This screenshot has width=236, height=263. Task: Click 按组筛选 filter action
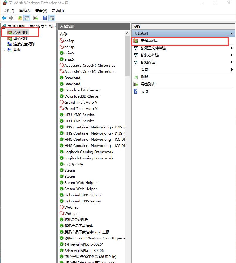click(x=148, y=62)
